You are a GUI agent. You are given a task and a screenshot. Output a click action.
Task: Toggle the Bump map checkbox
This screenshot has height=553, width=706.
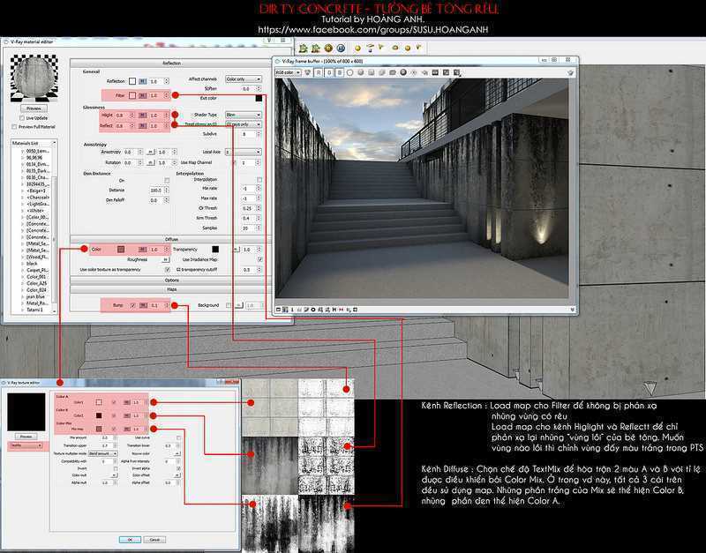point(133,305)
